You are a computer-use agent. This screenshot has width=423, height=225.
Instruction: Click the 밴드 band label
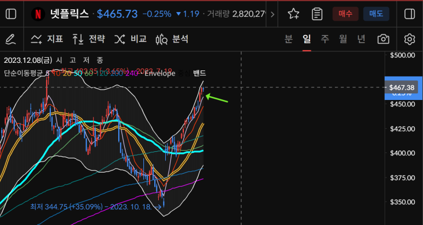(x=200, y=73)
